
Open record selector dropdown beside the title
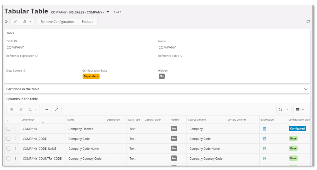coord(108,12)
